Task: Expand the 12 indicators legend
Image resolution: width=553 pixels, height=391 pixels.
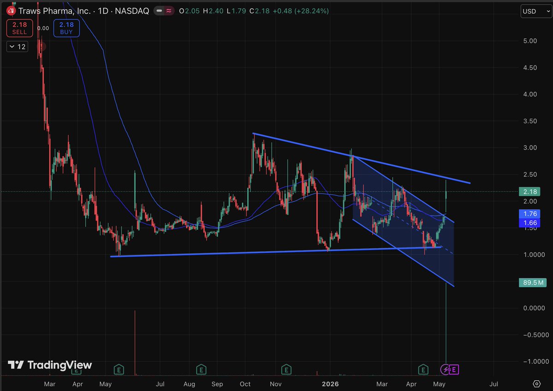Action: point(17,47)
